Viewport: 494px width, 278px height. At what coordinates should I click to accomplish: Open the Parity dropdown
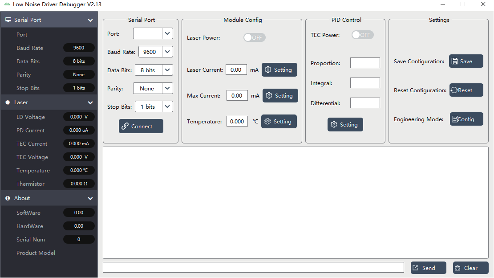pyautogui.click(x=167, y=89)
